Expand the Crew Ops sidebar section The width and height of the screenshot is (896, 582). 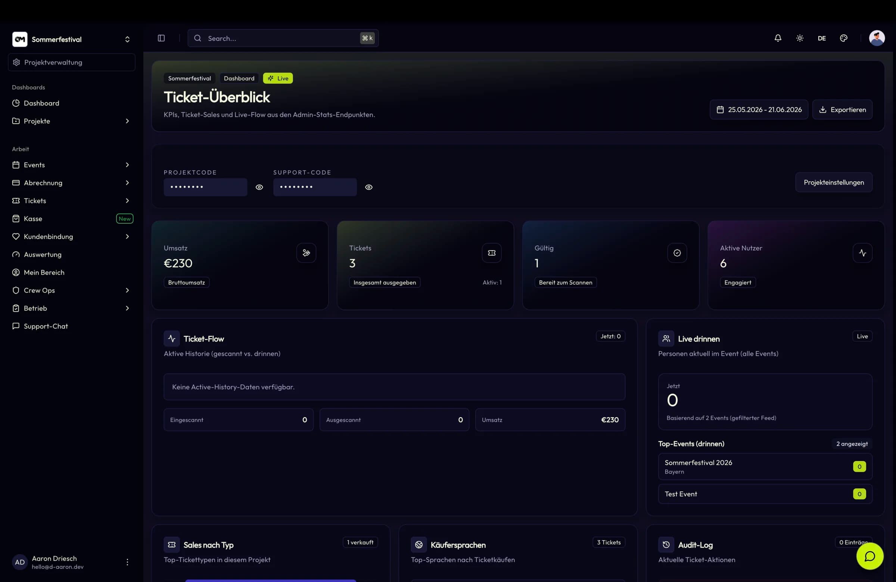coord(72,290)
